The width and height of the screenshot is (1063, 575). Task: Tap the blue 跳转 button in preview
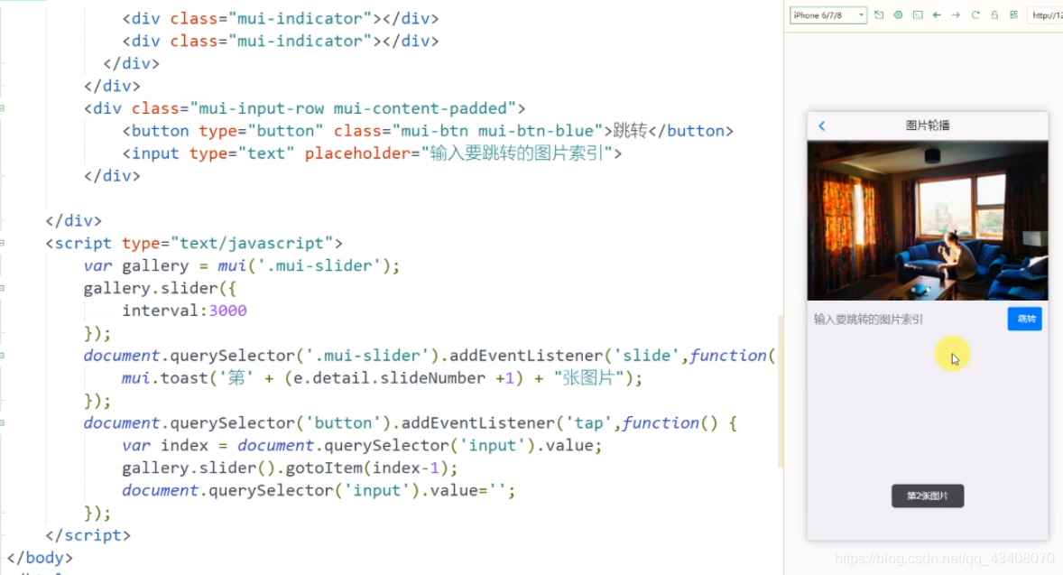tap(1024, 319)
